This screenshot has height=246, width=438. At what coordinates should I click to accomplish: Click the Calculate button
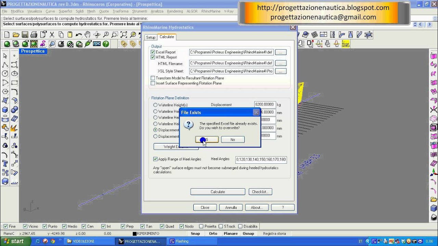(x=218, y=192)
